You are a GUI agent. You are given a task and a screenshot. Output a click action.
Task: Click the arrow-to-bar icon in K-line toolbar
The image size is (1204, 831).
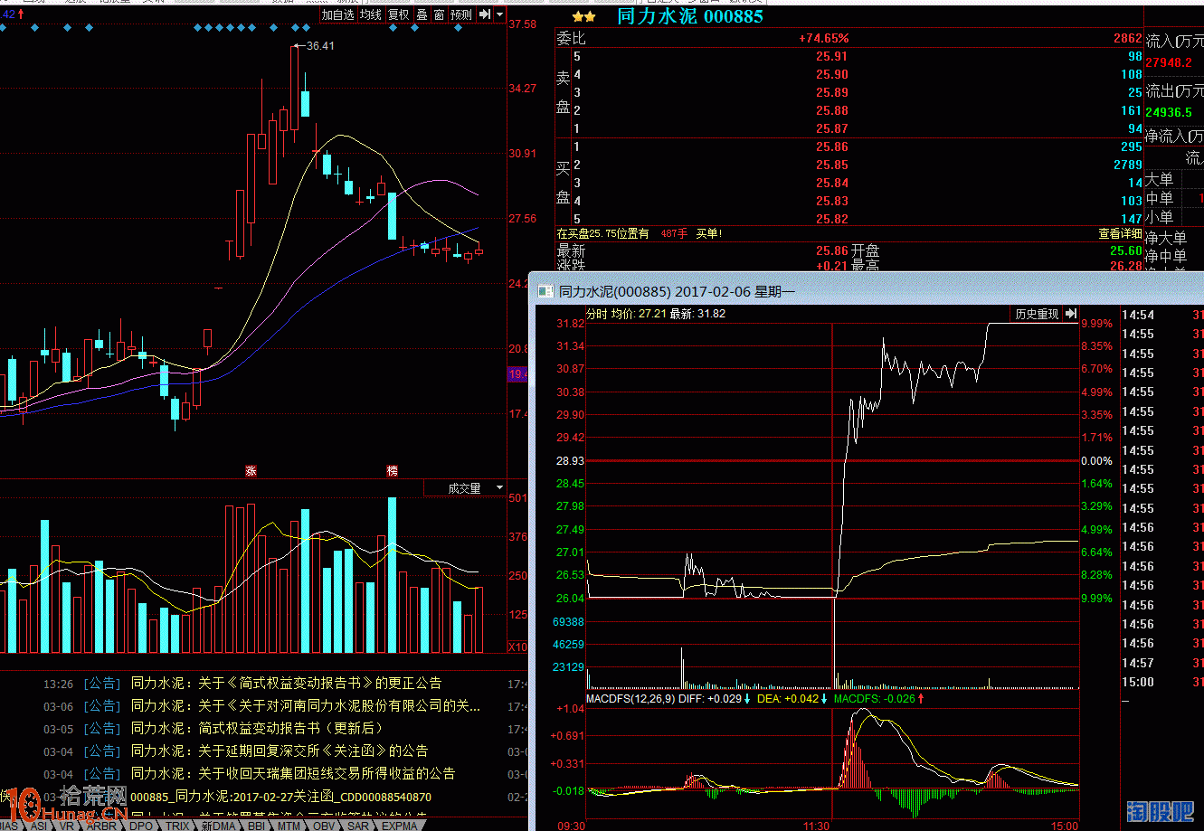pyautogui.click(x=484, y=14)
